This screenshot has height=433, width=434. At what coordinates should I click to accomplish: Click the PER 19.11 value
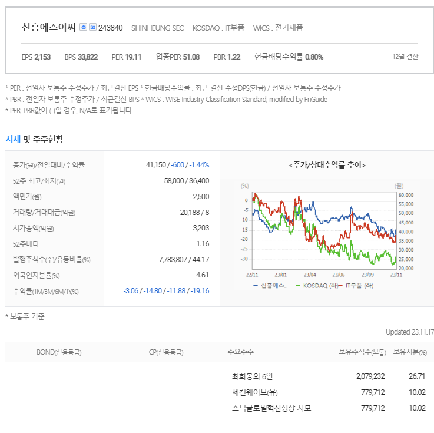point(127,57)
